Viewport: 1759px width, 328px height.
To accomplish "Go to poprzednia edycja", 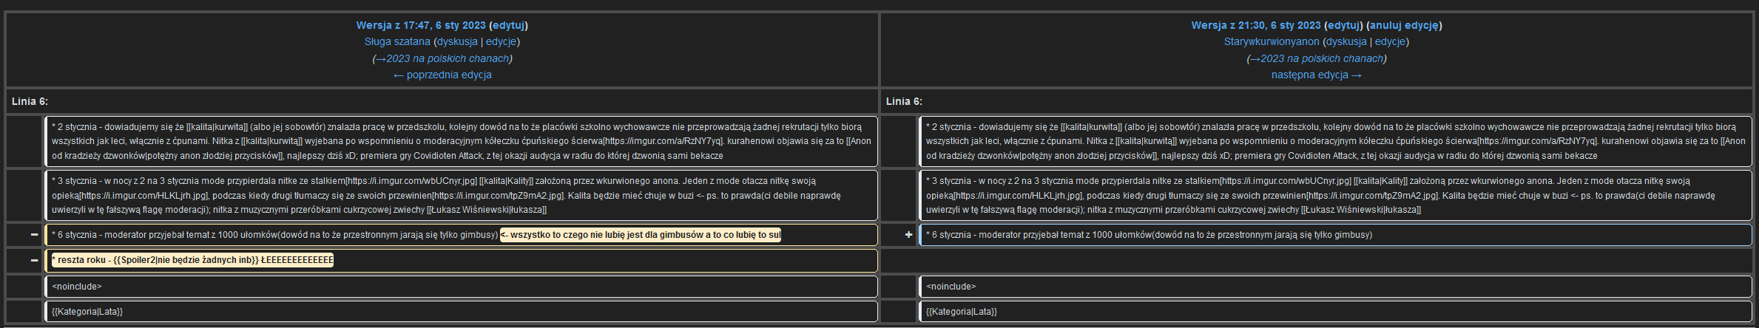I will 442,75.
